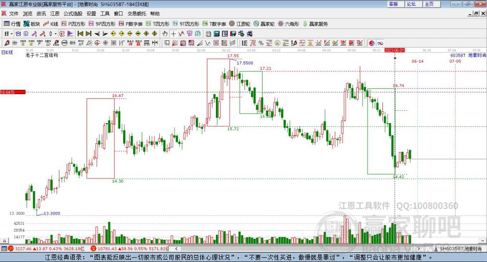
Task: Click the floppy disk save icon
Action: pyautogui.click(x=233, y=34)
